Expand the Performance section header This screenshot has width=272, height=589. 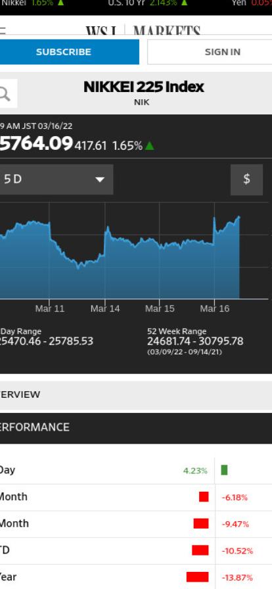(x=136, y=428)
